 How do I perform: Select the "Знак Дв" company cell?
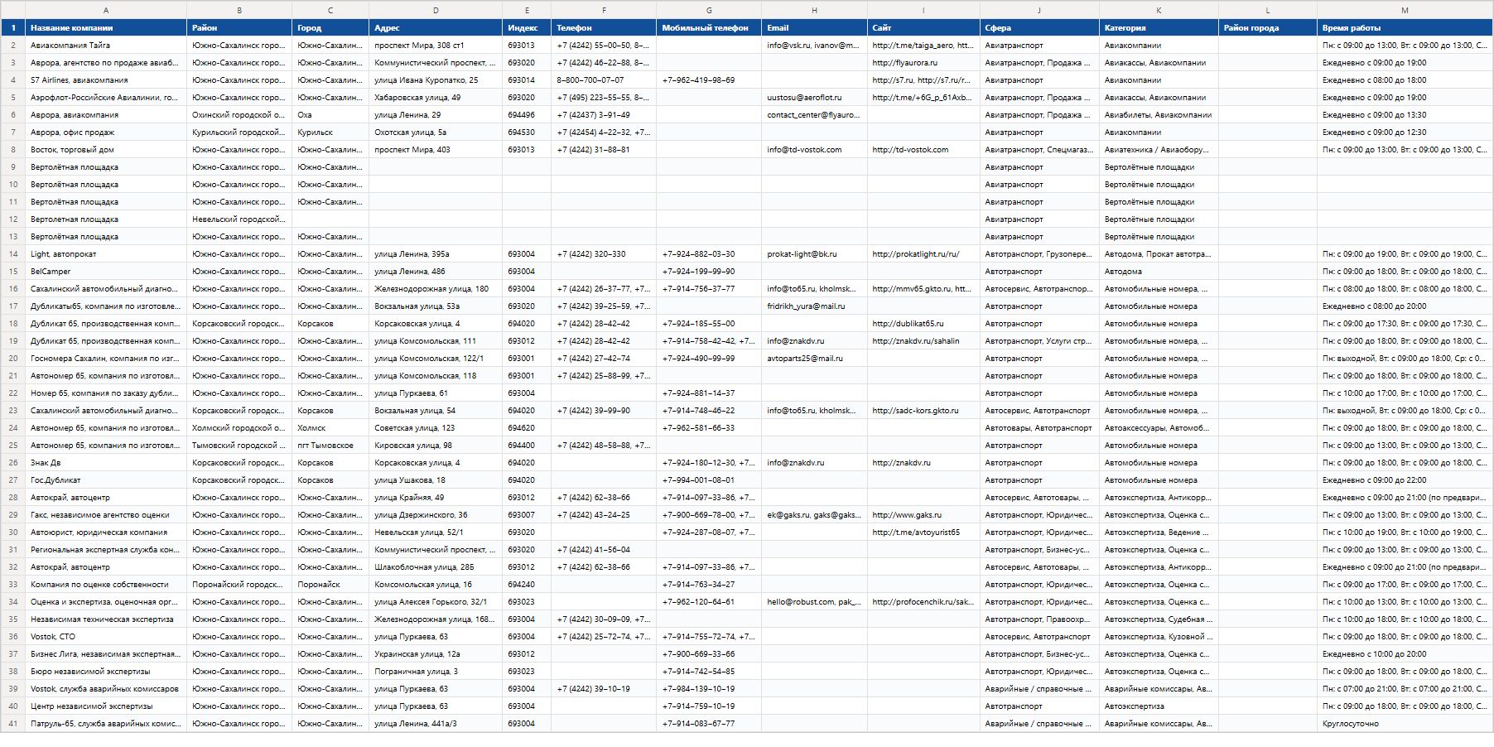[x=106, y=463]
